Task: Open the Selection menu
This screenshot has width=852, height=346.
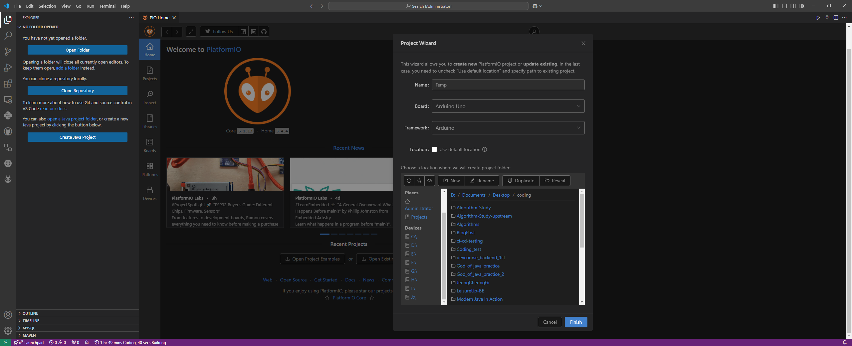Action: (47, 6)
